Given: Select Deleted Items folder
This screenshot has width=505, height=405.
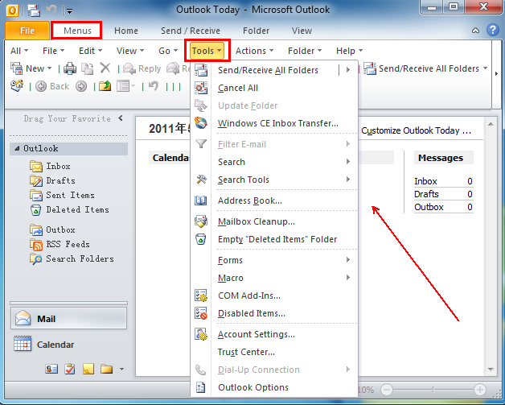Looking at the screenshot, I should tap(70, 209).
